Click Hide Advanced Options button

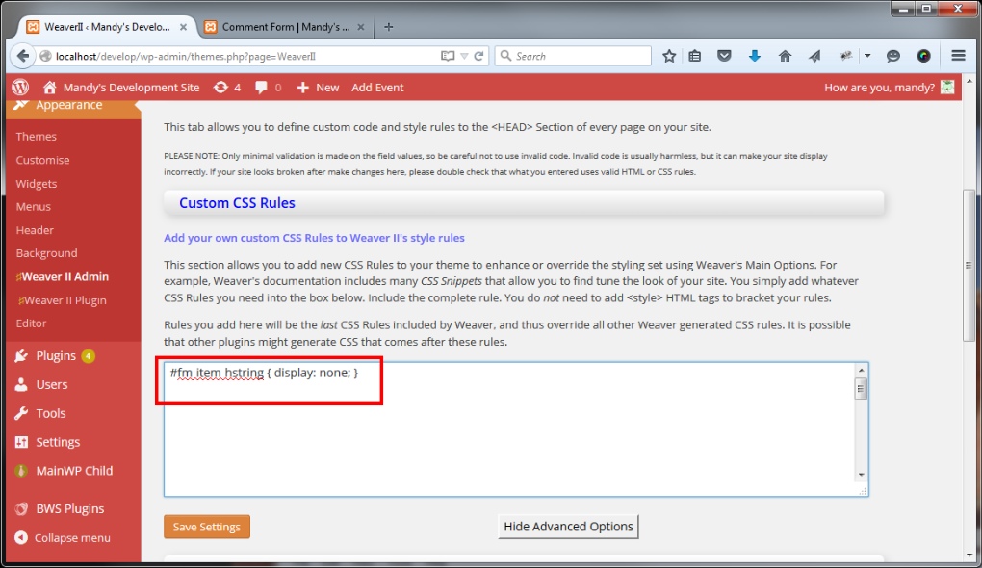pyautogui.click(x=568, y=527)
